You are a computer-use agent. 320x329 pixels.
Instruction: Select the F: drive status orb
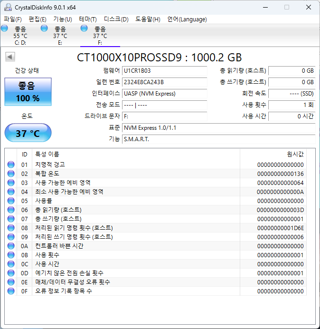click(x=85, y=29)
